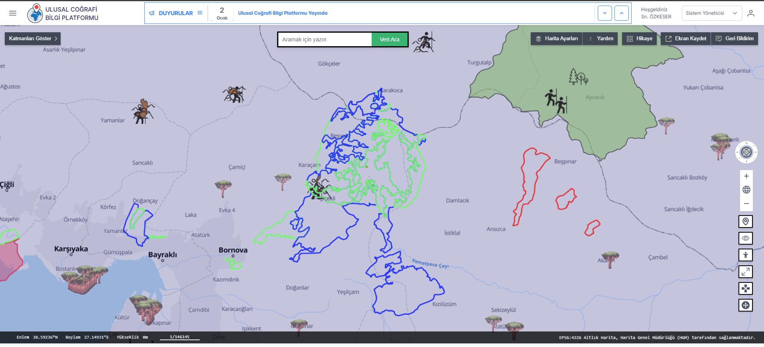Open the Hikaye menu item
Viewport: 764px width, 347px height.
coord(639,39)
